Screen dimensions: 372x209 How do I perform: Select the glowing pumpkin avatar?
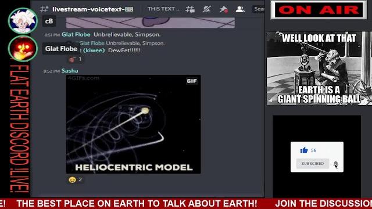click(23, 48)
